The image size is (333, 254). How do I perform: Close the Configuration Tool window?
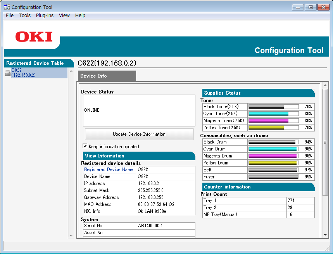pyautogui.click(x=323, y=7)
